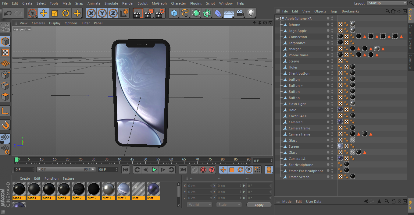Image resolution: width=414 pixels, height=215 pixels.
Task: Add a Camera object from toolbar
Action: pyautogui.click(x=240, y=13)
